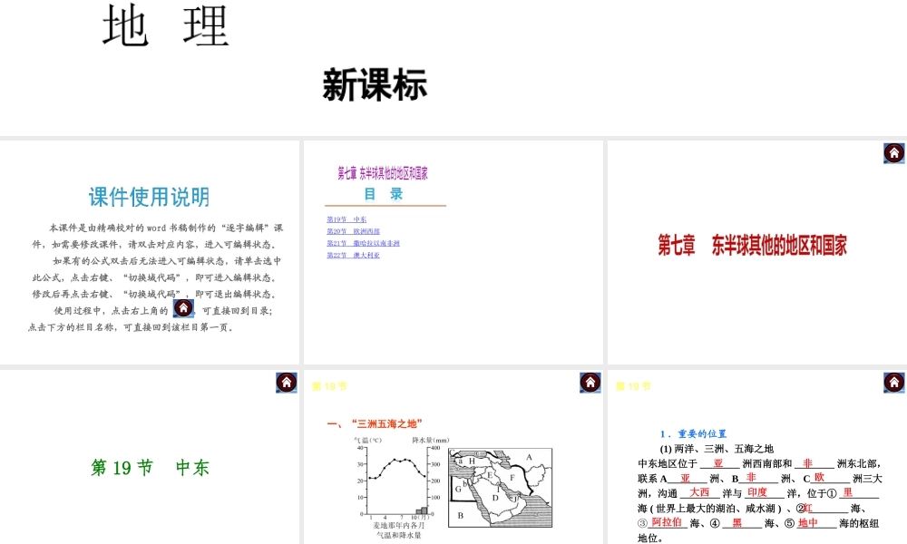Open the 第22节 澳大利亚 link

(354, 255)
